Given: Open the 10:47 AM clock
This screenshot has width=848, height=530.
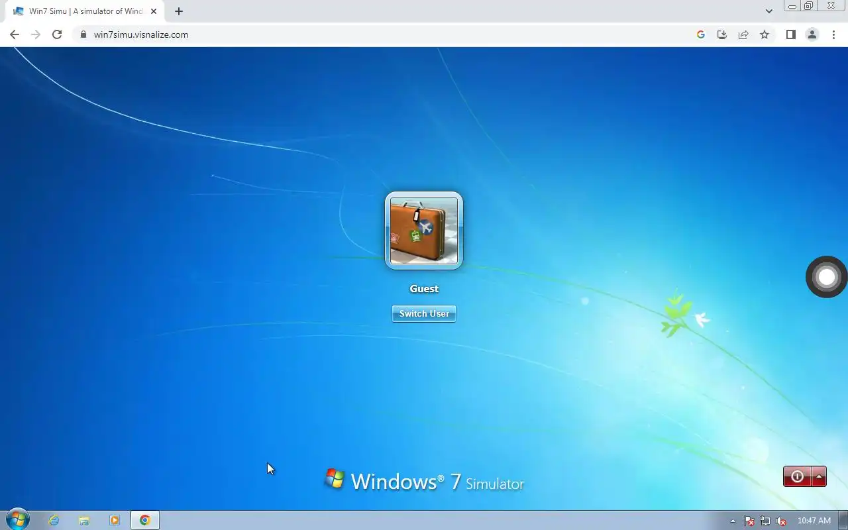Looking at the screenshot, I should (814, 521).
